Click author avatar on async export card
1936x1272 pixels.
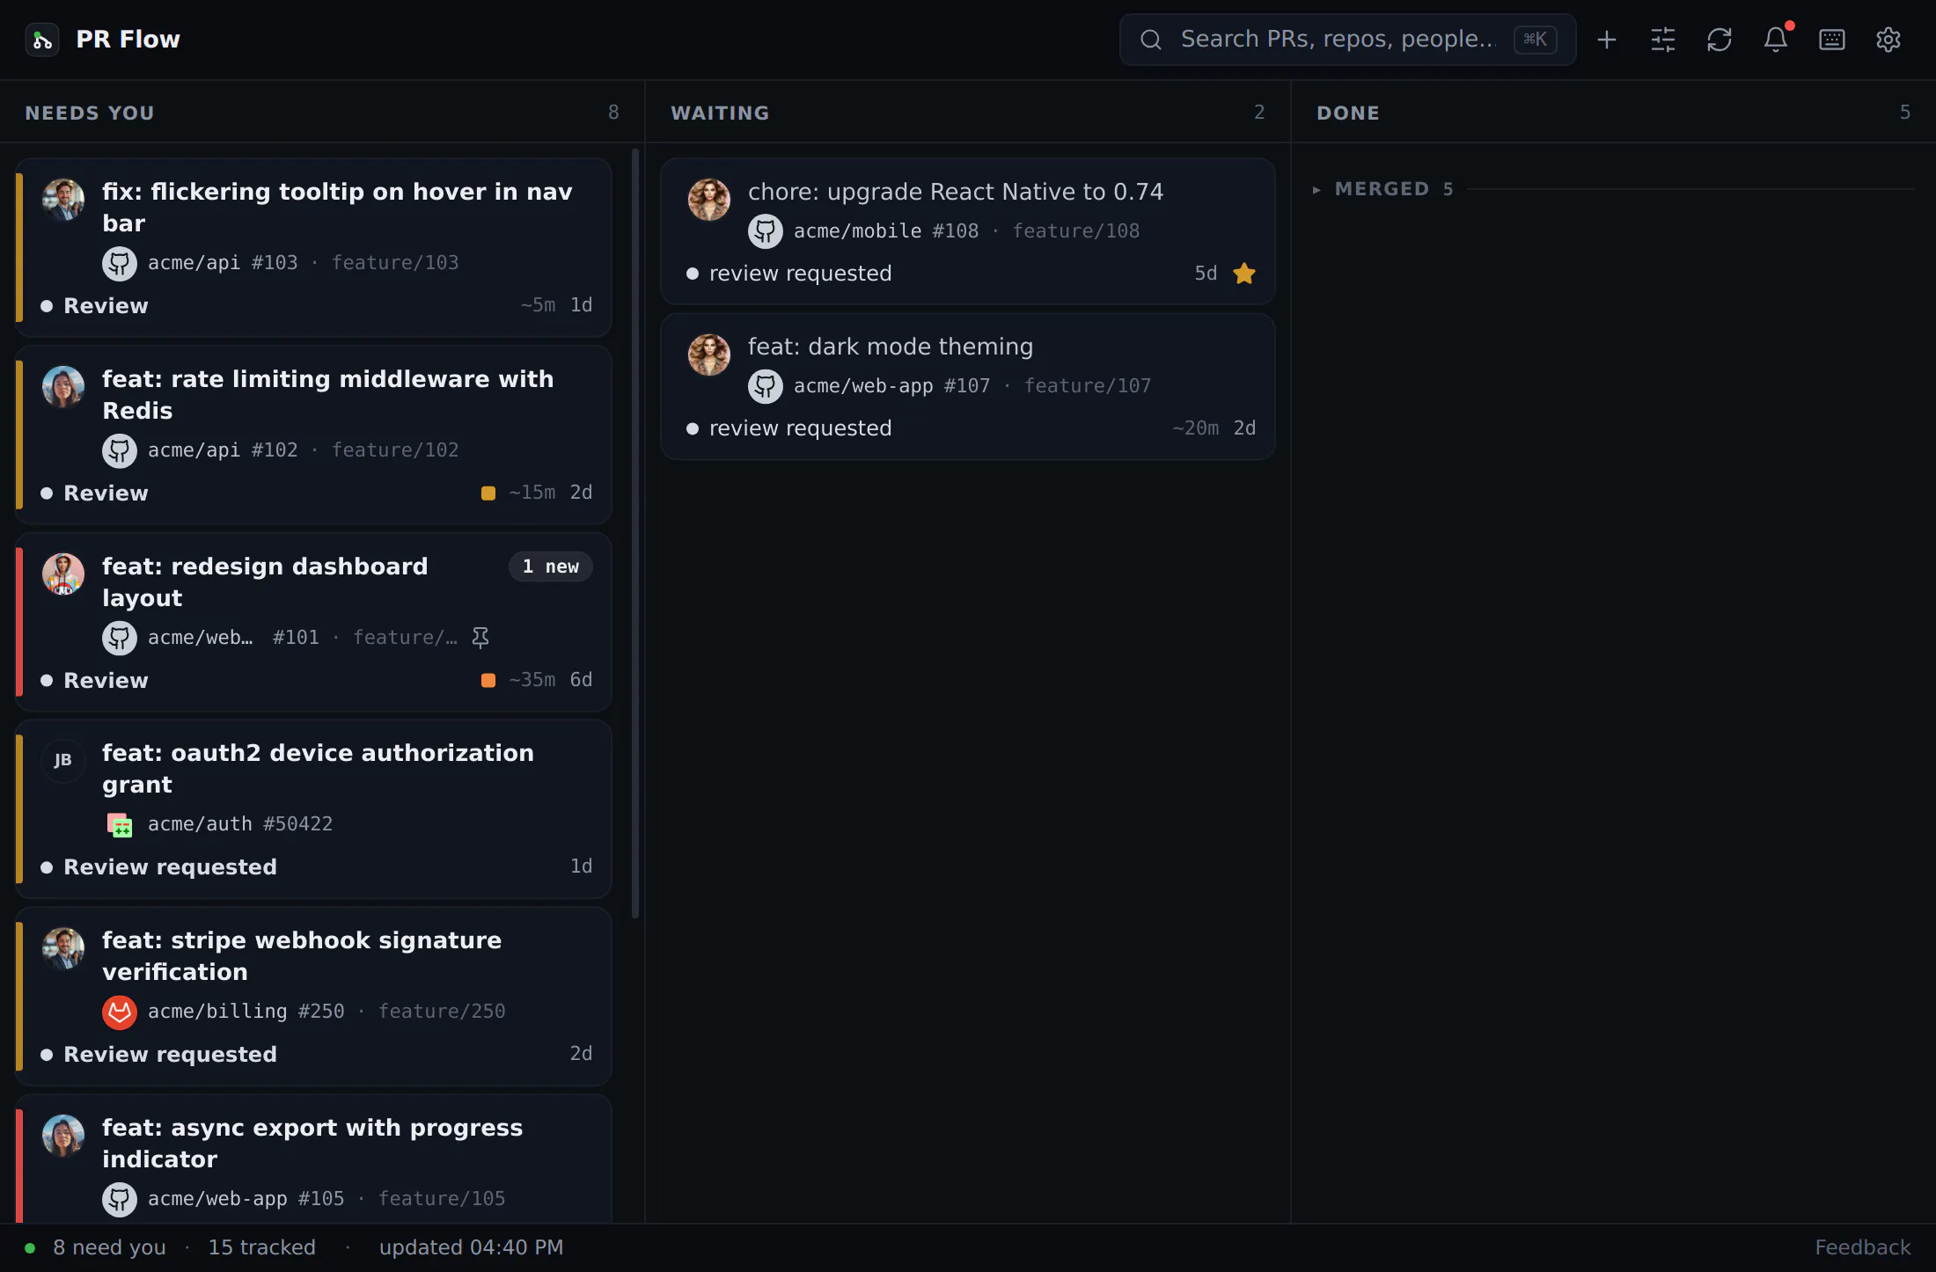tap(63, 1137)
